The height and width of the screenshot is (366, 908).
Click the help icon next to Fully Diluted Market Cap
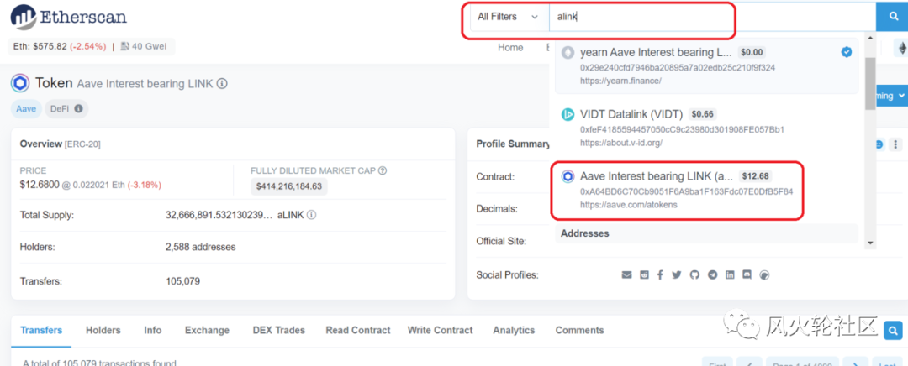pos(383,170)
